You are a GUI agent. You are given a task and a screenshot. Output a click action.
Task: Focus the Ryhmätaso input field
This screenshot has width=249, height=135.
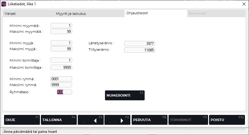click(64, 92)
